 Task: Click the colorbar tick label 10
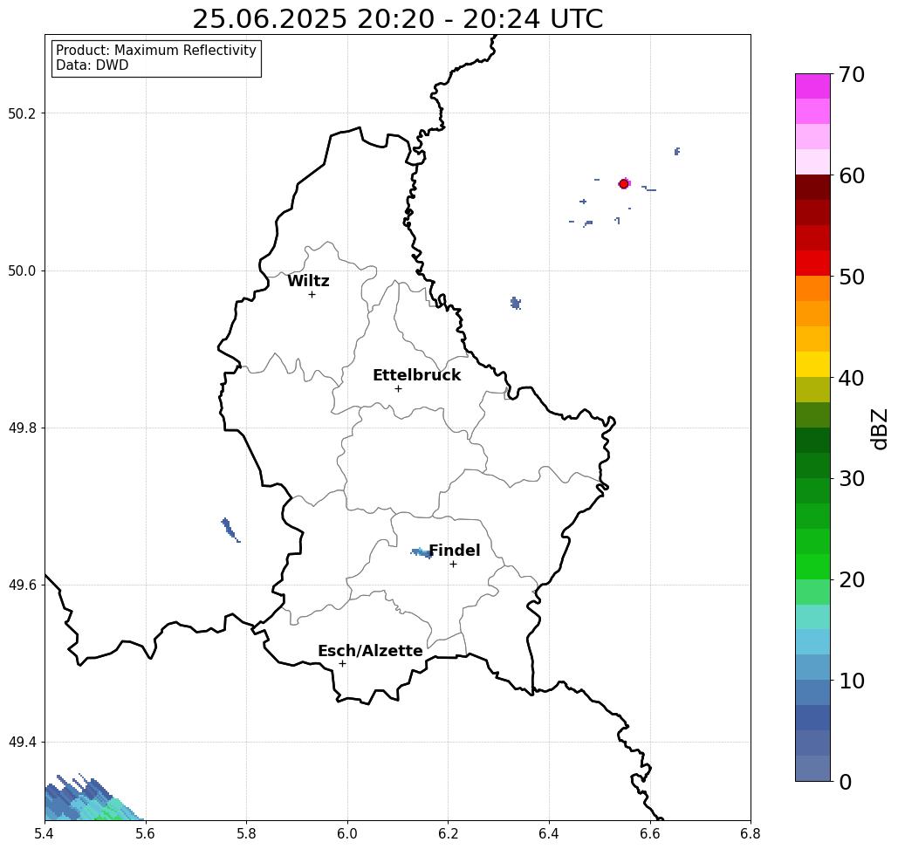click(x=852, y=681)
